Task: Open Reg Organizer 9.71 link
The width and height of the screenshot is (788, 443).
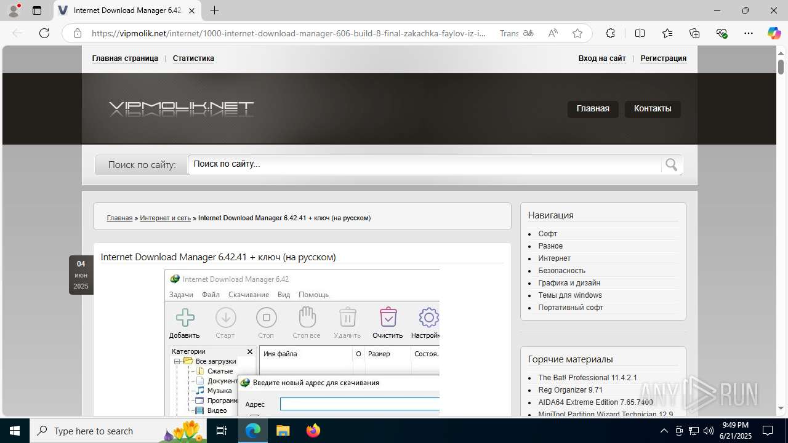Action: (x=571, y=390)
